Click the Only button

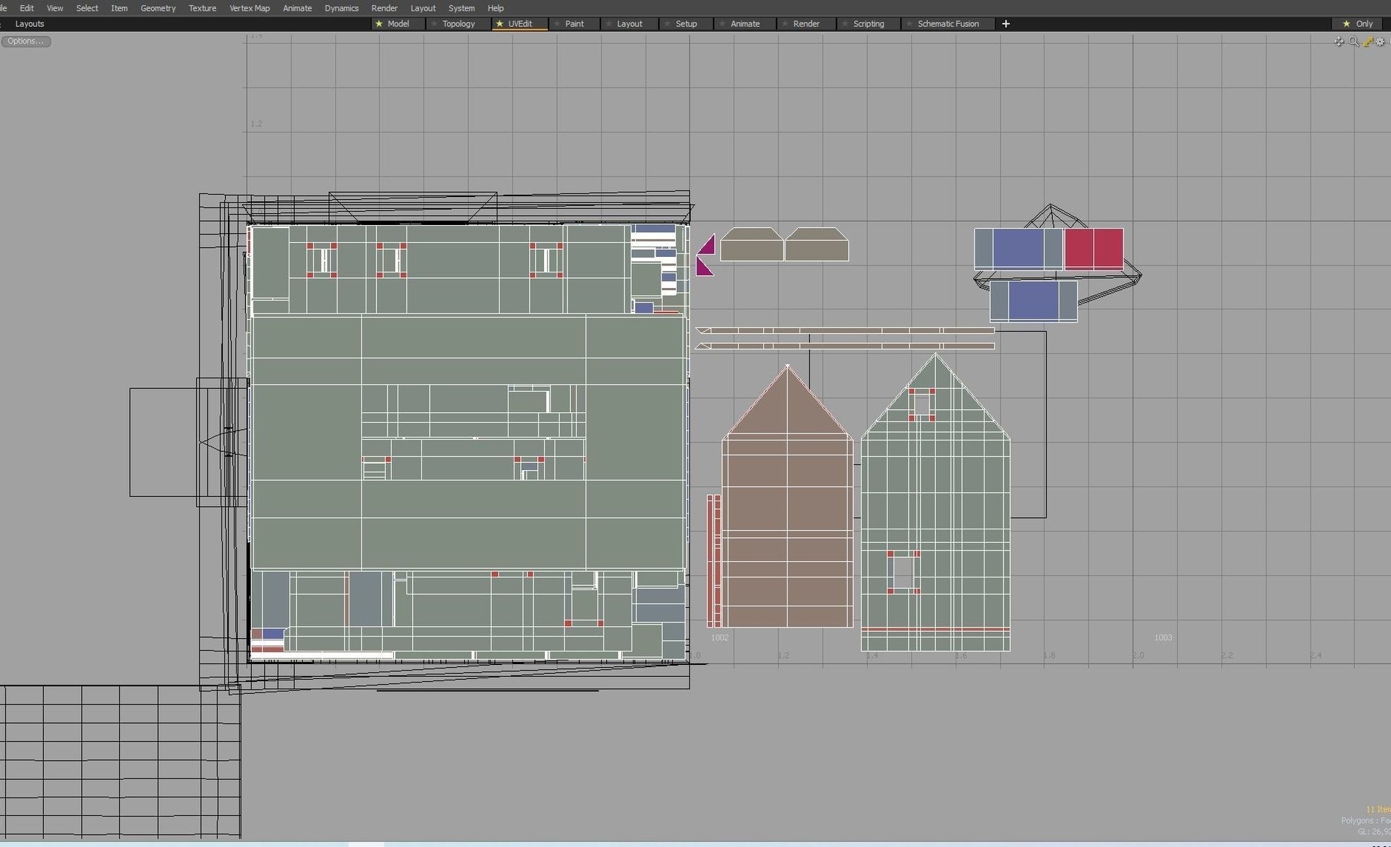click(1364, 23)
